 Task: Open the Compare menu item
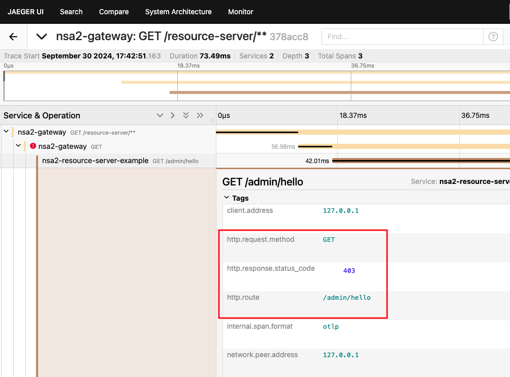[x=114, y=12]
